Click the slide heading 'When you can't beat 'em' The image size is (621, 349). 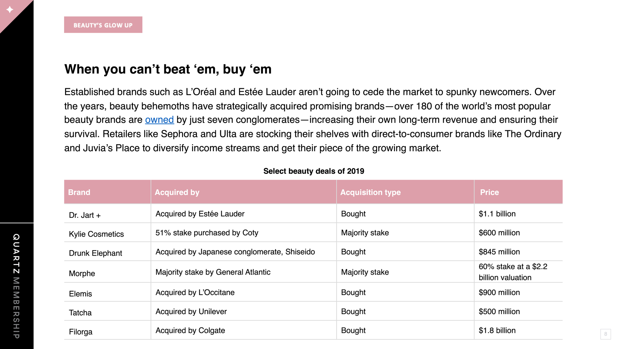168,69
